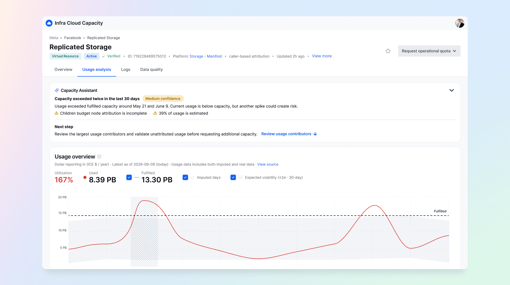Click Children budget node attribution is incomplete
This screenshot has height=285, width=510.
103,113
